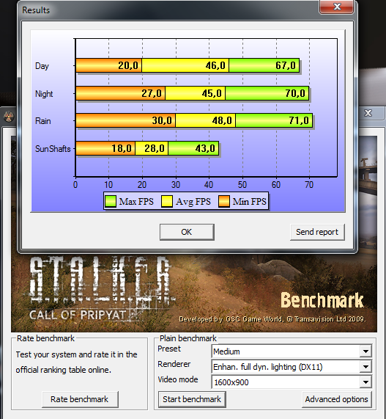386x419 pixels.
Task: Open the Preset dropdown arrow
Action: (x=365, y=351)
